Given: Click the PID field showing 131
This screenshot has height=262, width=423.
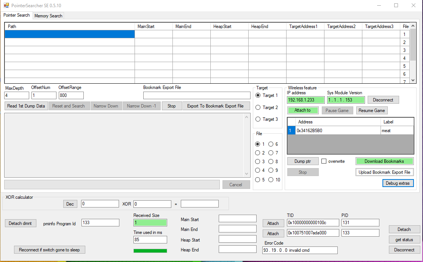Looking at the screenshot, I should [x=360, y=223].
